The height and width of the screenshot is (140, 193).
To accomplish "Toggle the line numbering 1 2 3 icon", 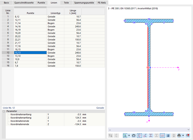I will click(162, 136).
